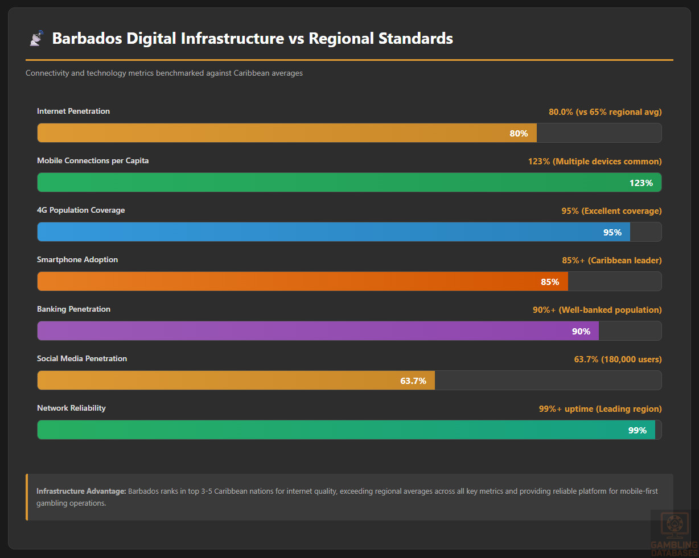Click the Mobile Connections per Capita label
Screen dimensions: 699x558
pyautogui.click(x=93, y=161)
